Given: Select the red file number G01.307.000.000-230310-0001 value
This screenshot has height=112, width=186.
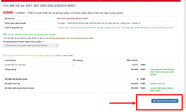Looking at the screenshot, I should coord(72,19).
